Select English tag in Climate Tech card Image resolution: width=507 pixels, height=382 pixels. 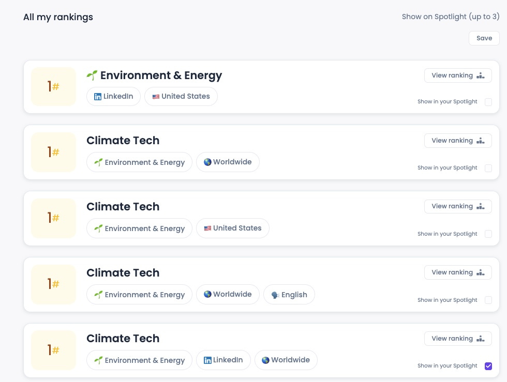click(x=289, y=295)
